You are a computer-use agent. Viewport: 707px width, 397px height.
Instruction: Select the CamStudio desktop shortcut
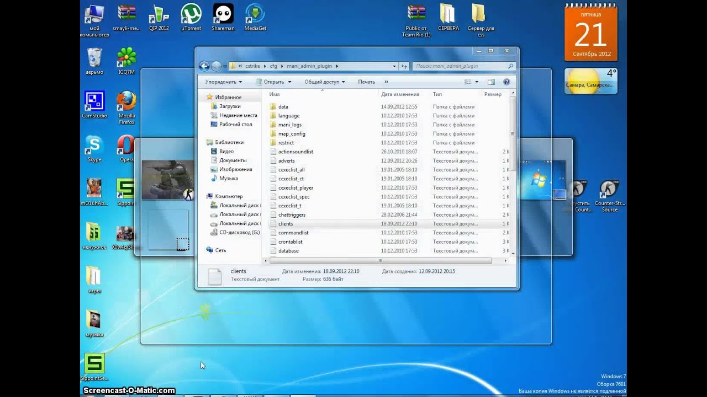coord(94,105)
